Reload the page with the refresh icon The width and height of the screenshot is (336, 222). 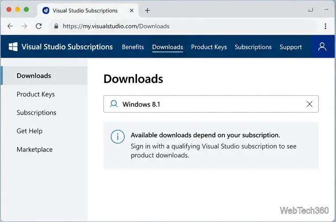click(38, 26)
